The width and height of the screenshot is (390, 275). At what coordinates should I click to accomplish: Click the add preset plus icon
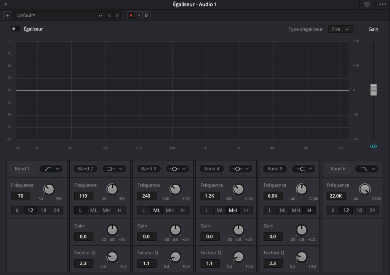point(7,15)
